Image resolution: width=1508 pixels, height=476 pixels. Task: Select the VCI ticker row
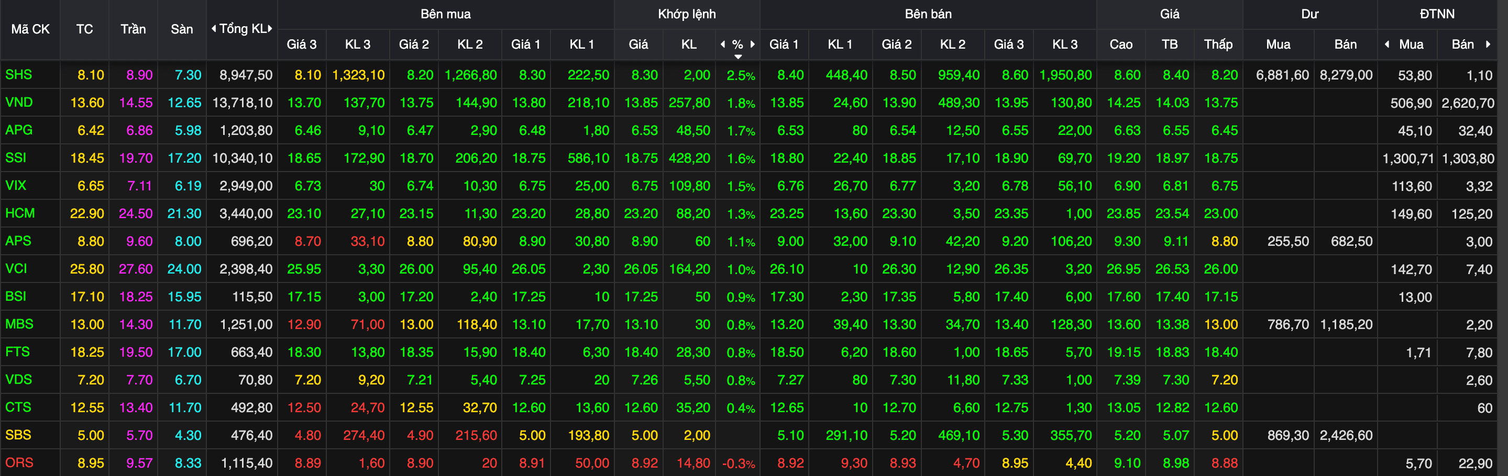(x=16, y=268)
